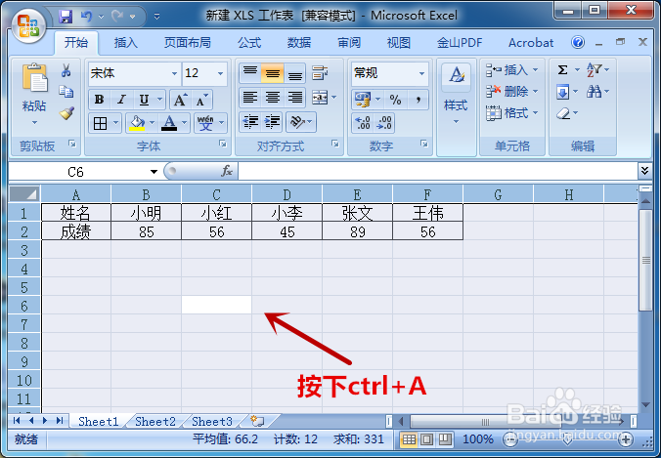Switch to the 公式 tab
This screenshot has height=458, width=661.
(249, 43)
